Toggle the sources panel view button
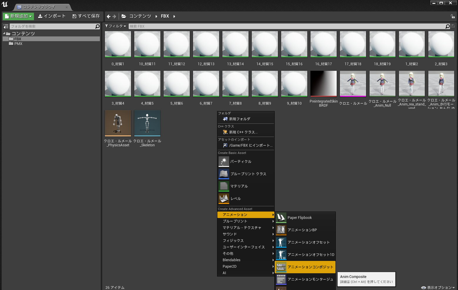The image size is (458, 290). pyautogui.click(x=6, y=26)
